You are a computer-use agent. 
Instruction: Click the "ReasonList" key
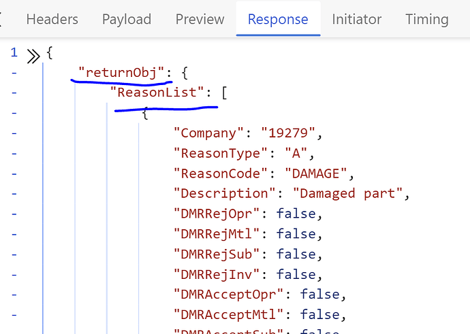[x=157, y=92]
